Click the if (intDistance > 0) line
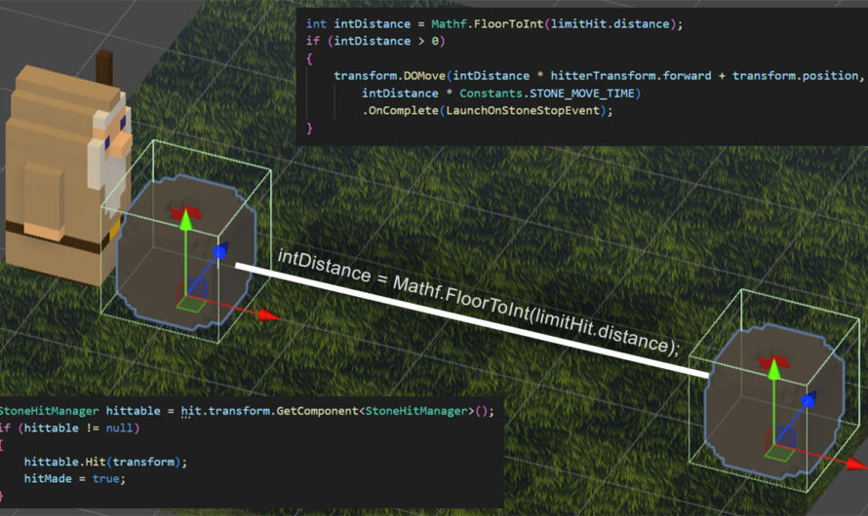The height and width of the screenshot is (516, 868). coord(375,41)
